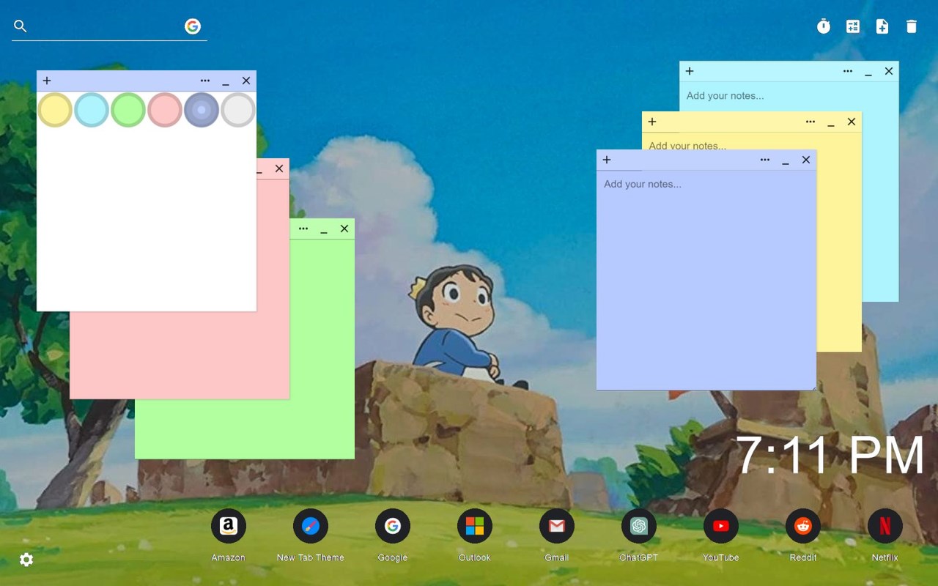This screenshot has width=938, height=586.
Task: Click the 7:11 PM clock
Action: 830,456
